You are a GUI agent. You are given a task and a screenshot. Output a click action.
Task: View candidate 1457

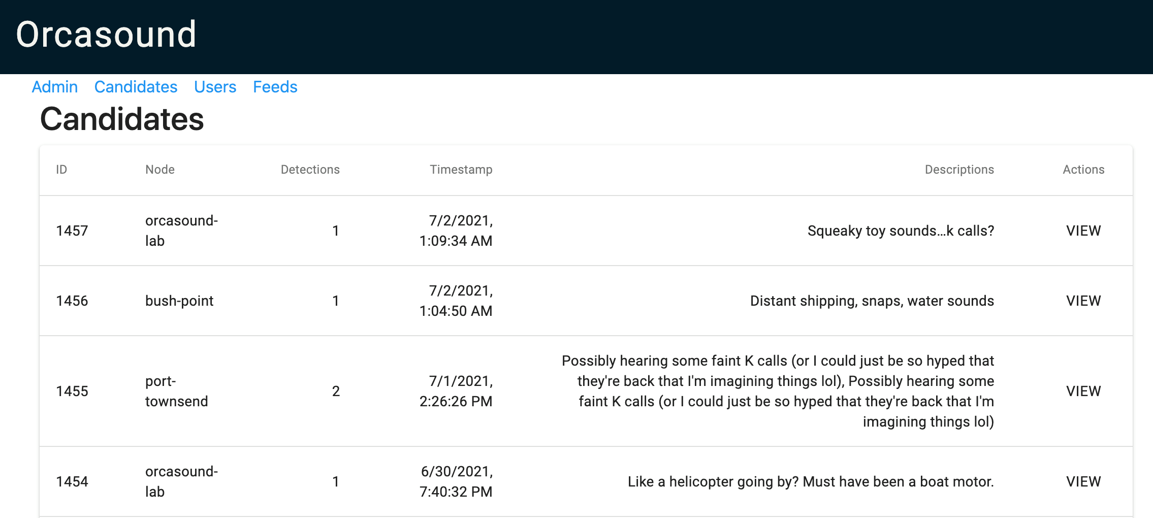point(1083,231)
